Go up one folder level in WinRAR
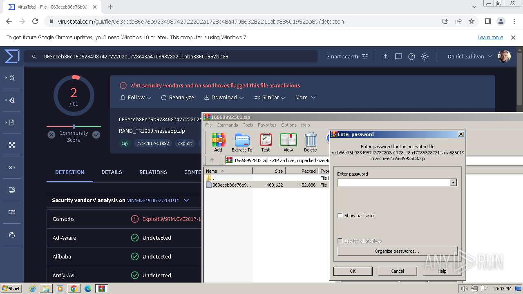The image size is (523, 294). 212,160
